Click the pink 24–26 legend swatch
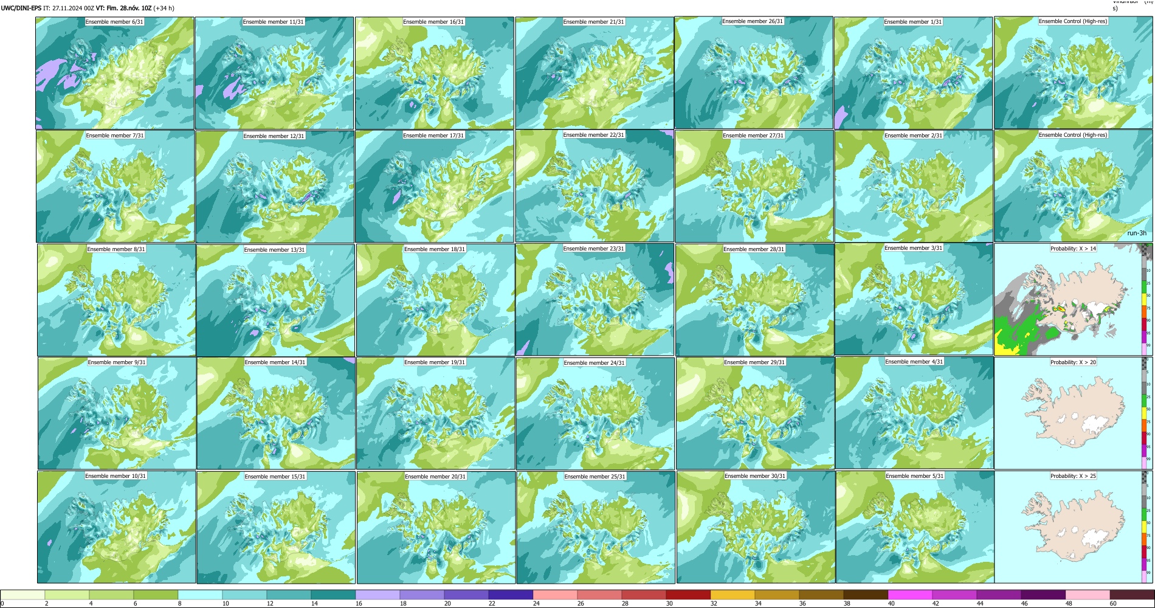Image resolution: width=1155 pixels, height=608 pixels. 555,595
